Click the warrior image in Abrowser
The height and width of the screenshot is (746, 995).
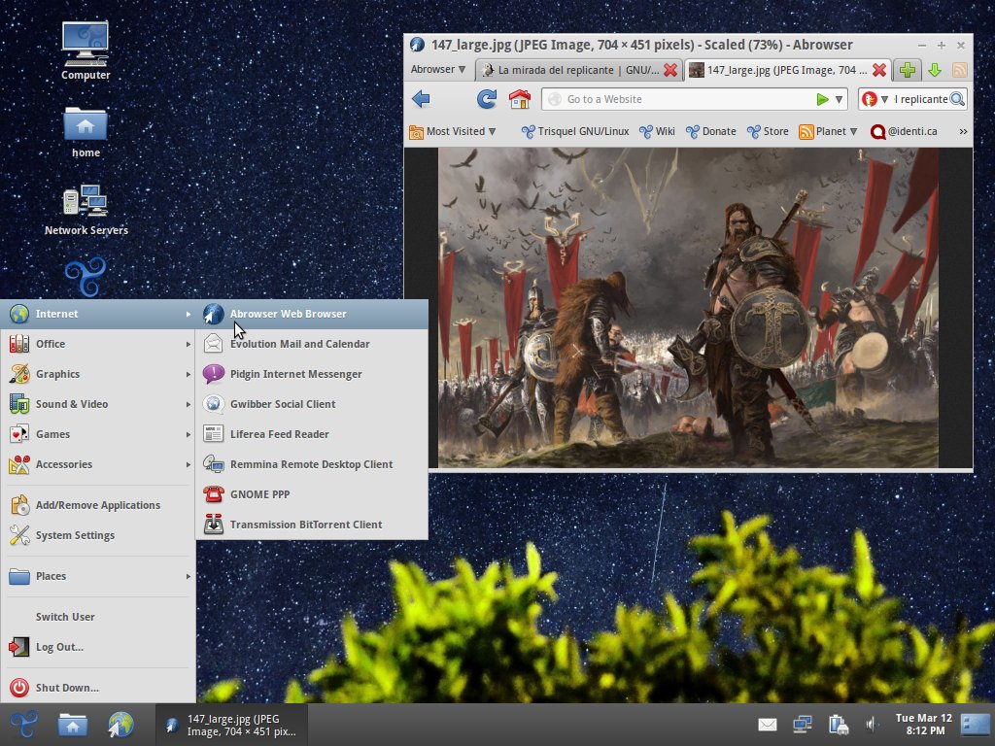click(x=688, y=308)
